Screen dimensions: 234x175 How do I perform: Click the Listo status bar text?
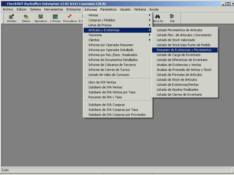click(x=5, y=170)
